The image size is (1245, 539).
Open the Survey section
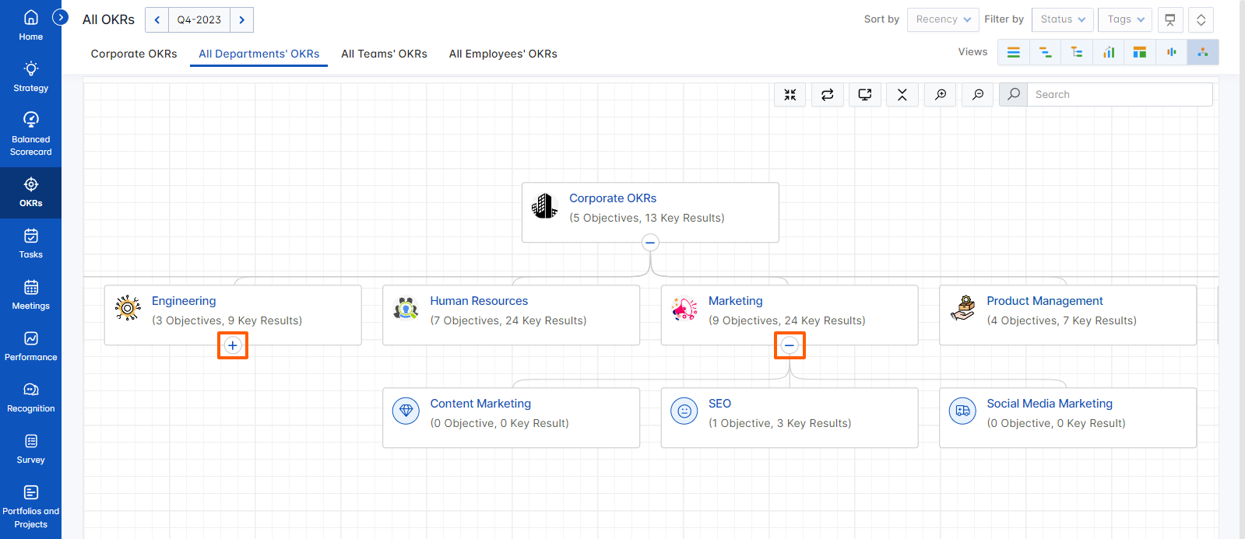coord(30,450)
